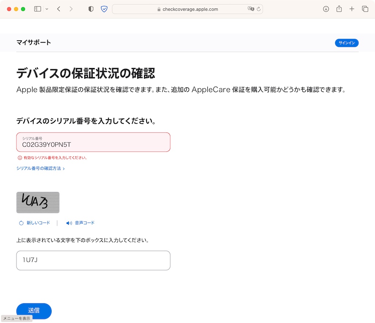
Task: Toggle the Safari sidebar icon
Action: click(38, 9)
